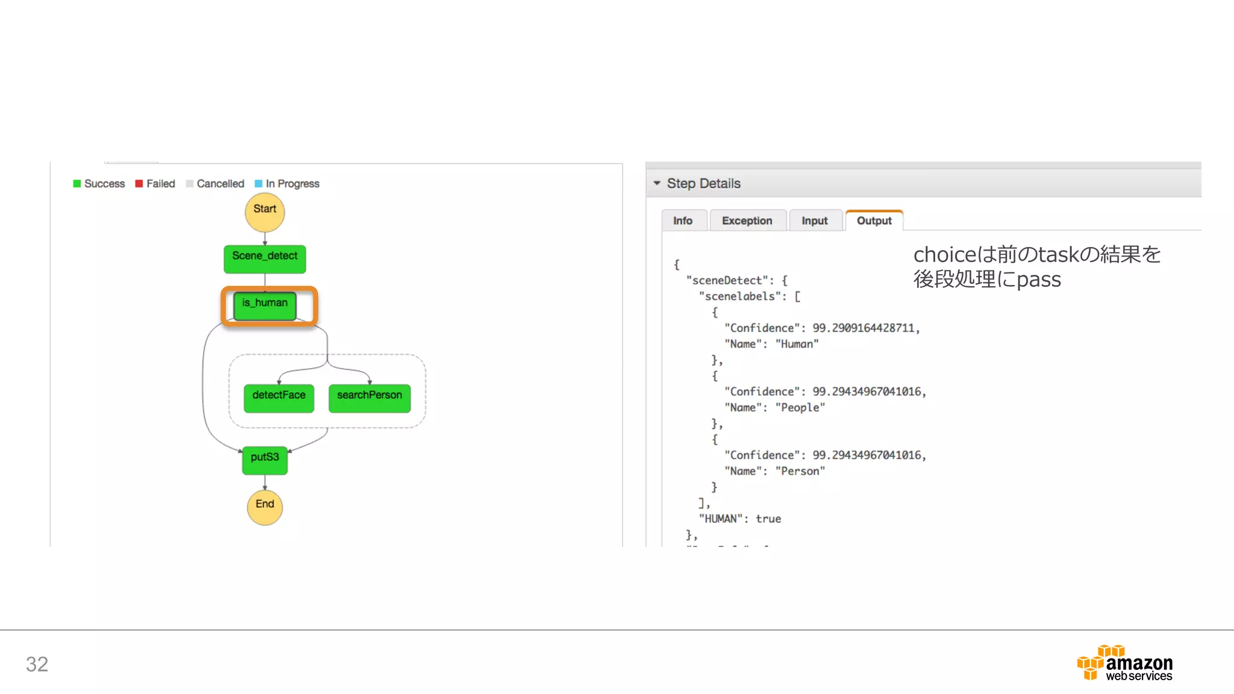1234x694 pixels.
Task: Click the gray Cancelled legend swatch
Action: click(190, 184)
